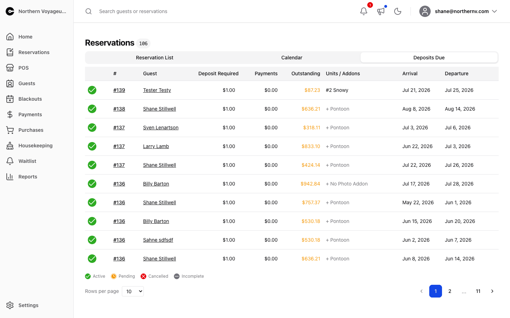Open the Blackouts calendar icon in the sidebar
The height and width of the screenshot is (318, 510).
tap(10, 99)
